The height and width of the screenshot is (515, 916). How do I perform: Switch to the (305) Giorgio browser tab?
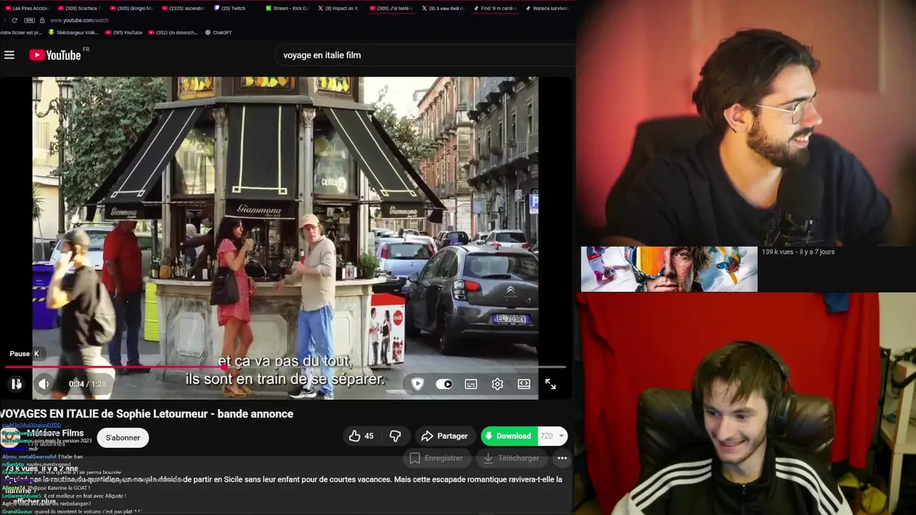point(131,8)
